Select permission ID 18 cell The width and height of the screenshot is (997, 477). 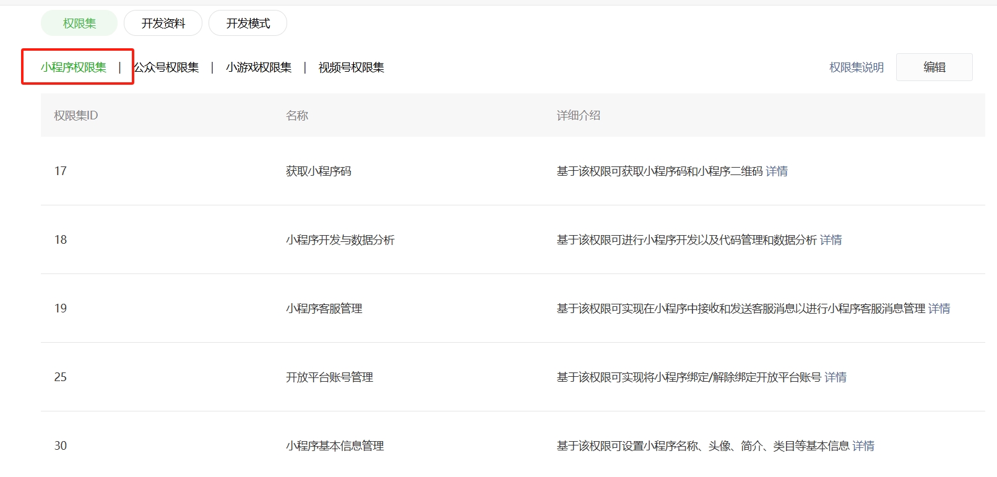(x=61, y=240)
